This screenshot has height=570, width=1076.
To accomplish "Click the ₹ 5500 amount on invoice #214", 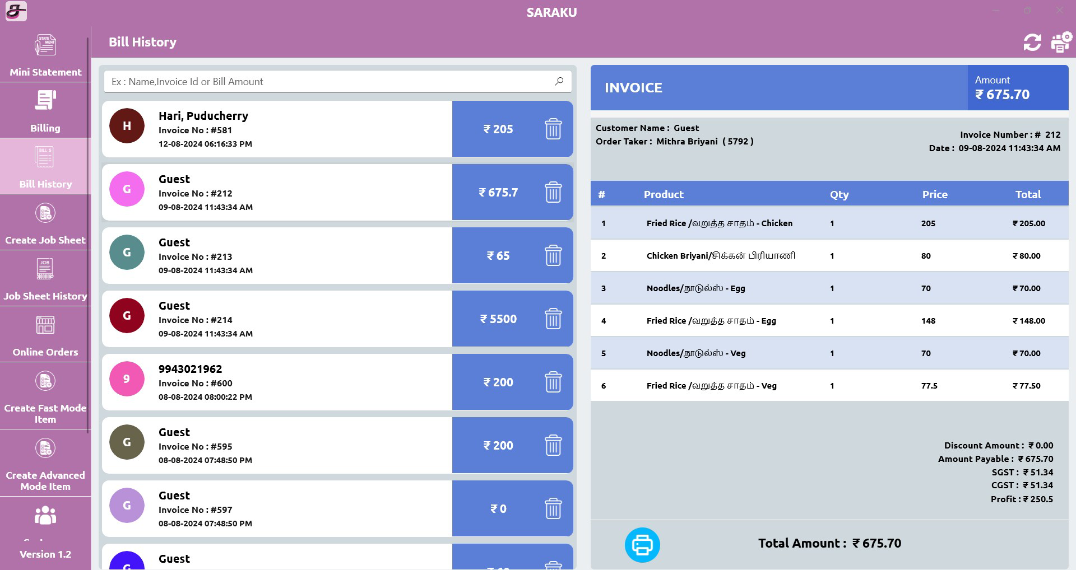I will tap(498, 319).
